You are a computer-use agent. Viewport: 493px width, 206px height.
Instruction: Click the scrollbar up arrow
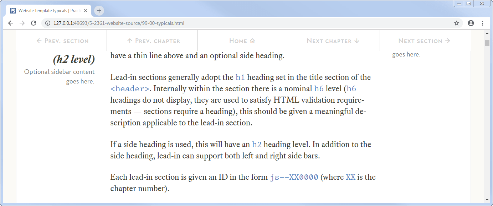[487, 33]
